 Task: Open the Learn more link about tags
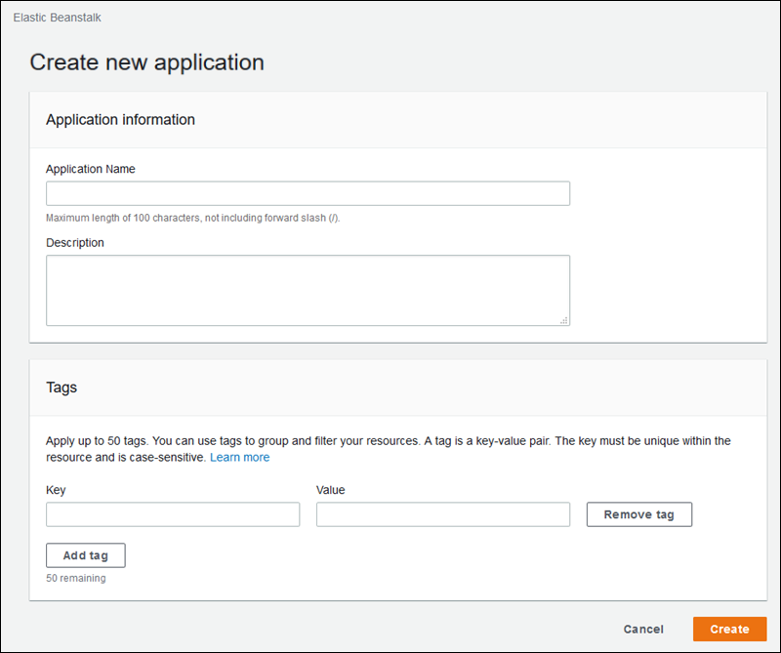[x=239, y=457]
